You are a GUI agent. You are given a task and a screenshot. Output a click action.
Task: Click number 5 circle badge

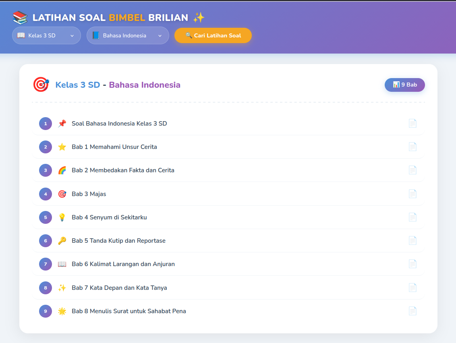click(x=46, y=217)
